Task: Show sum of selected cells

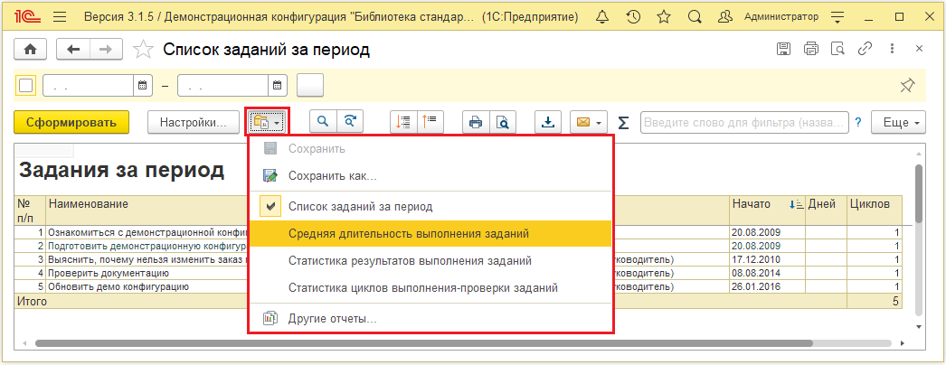Action: pyautogui.click(x=623, y=122)
